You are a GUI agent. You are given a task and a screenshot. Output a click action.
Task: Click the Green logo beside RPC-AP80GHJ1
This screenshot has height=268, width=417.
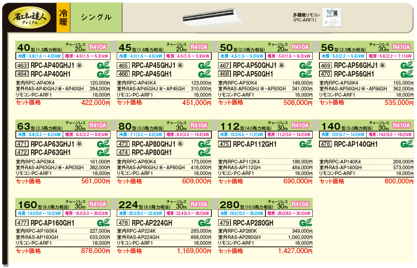pyautogui.click(x=204, y=144)
